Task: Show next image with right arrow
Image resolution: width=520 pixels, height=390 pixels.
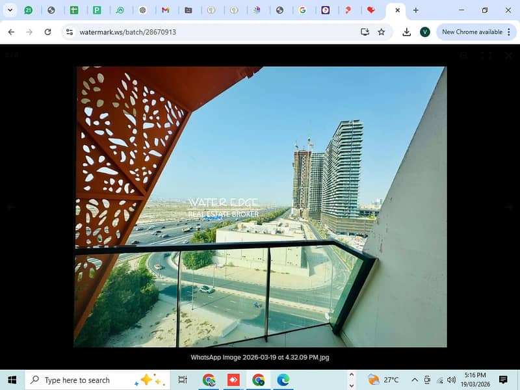Action: (509, 207)
